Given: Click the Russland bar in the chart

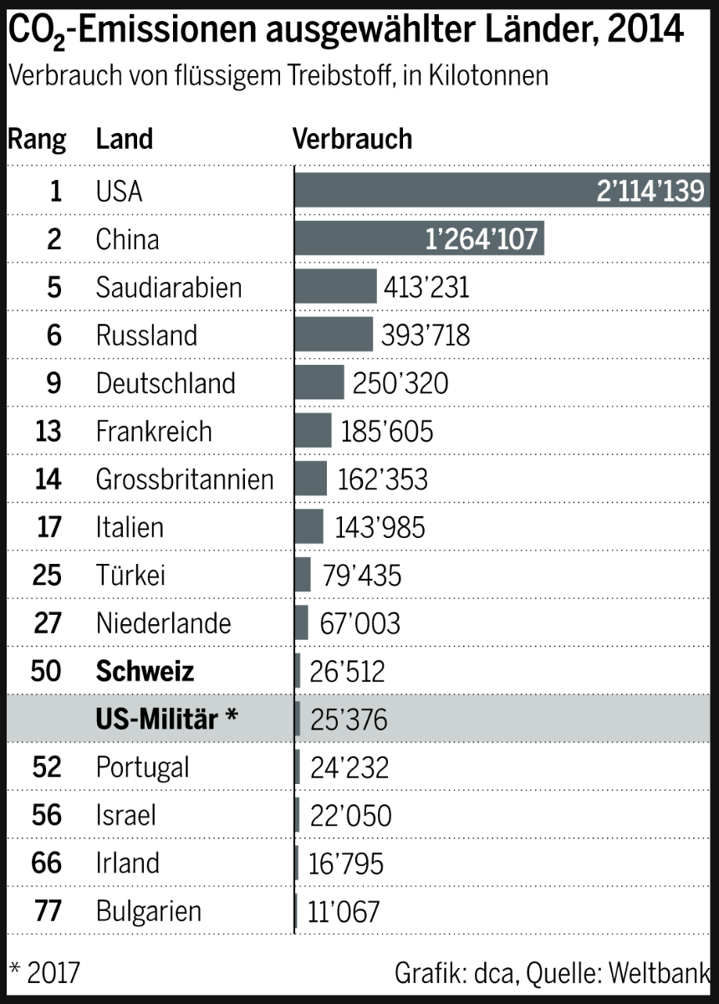Looking at the screenshot, I should (334, 335).
